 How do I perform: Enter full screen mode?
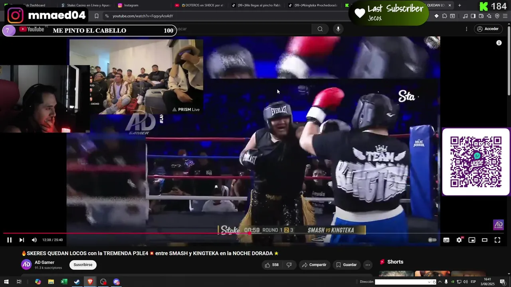pos(497,240)
